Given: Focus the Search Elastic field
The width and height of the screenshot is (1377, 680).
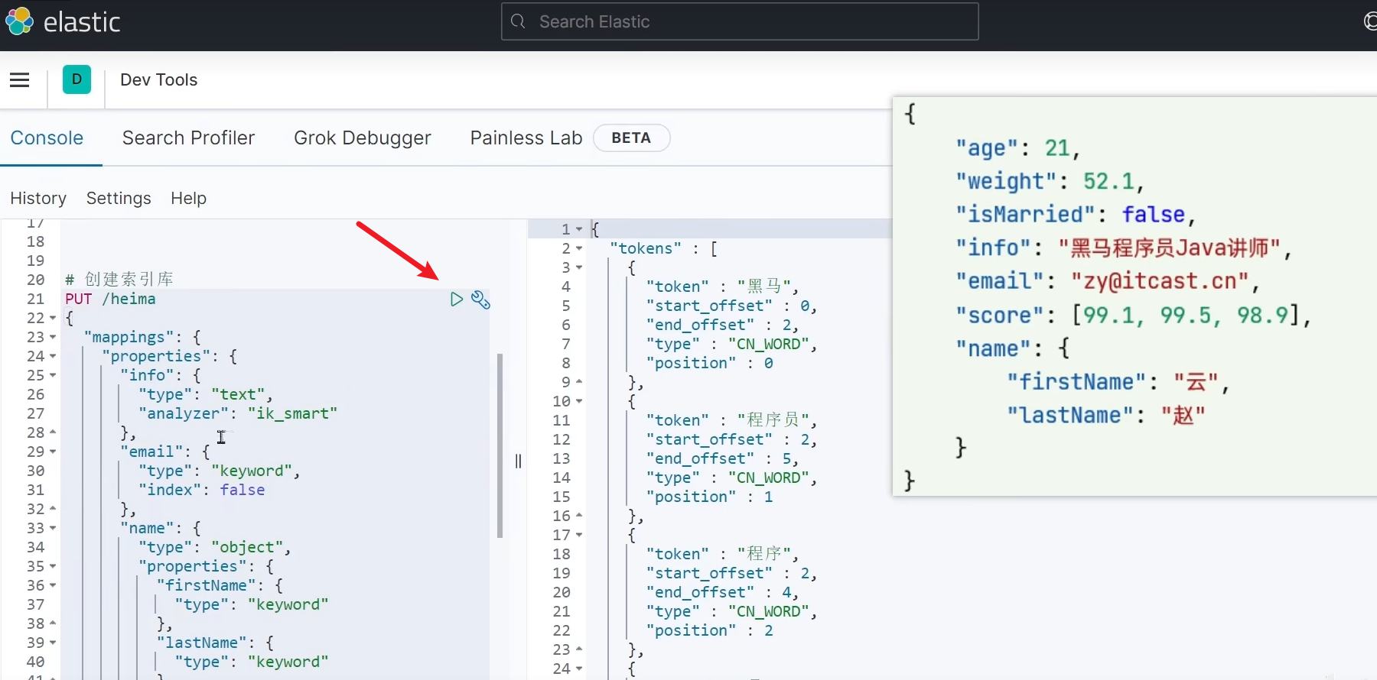Looking at the screenshot, I should coord(740,21).
